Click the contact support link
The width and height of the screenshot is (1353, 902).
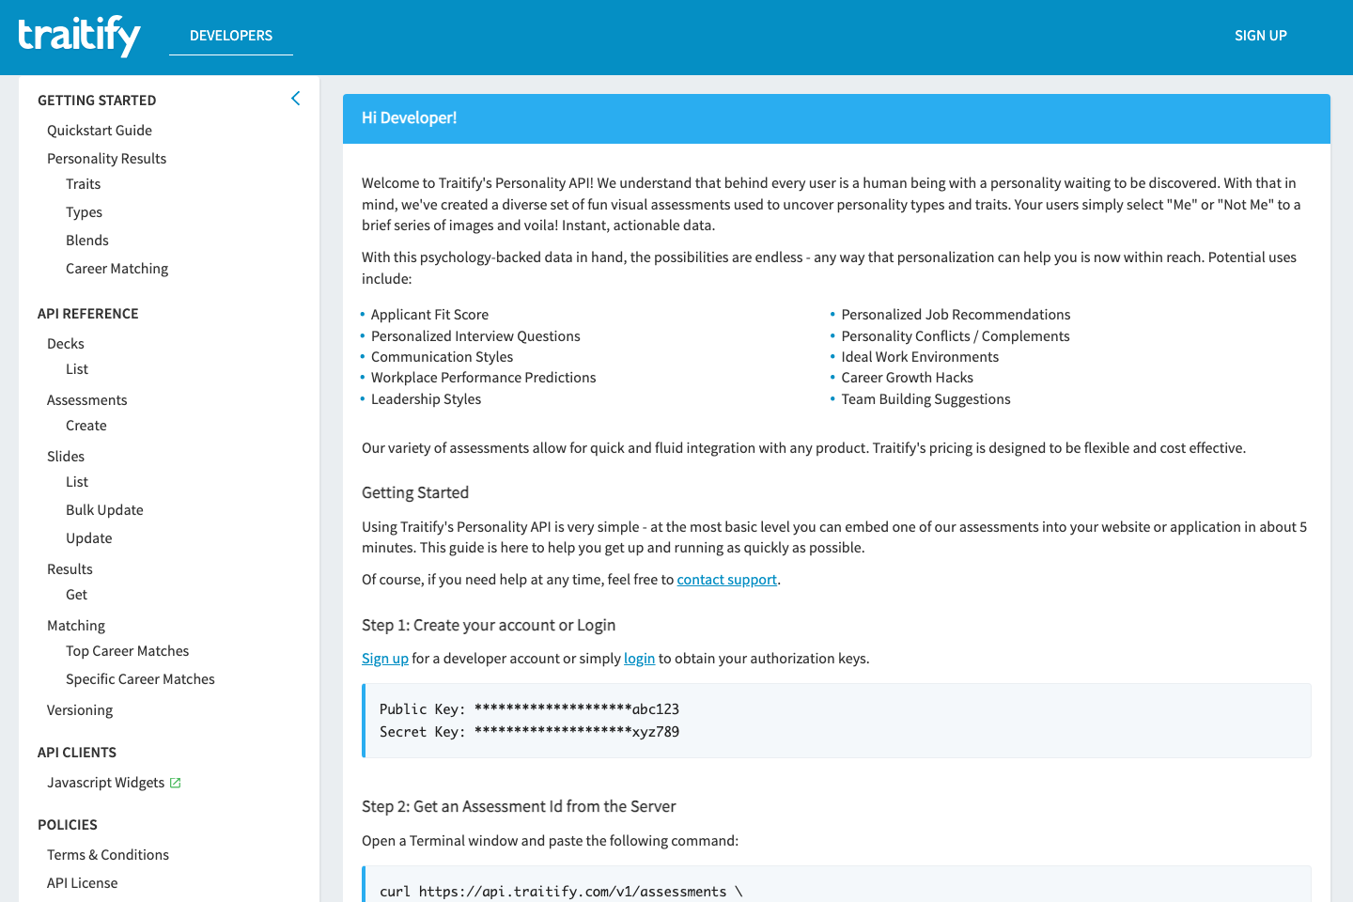[x=726, y=579]
